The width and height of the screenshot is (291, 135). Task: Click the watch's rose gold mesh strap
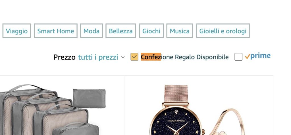pos(176,94)
